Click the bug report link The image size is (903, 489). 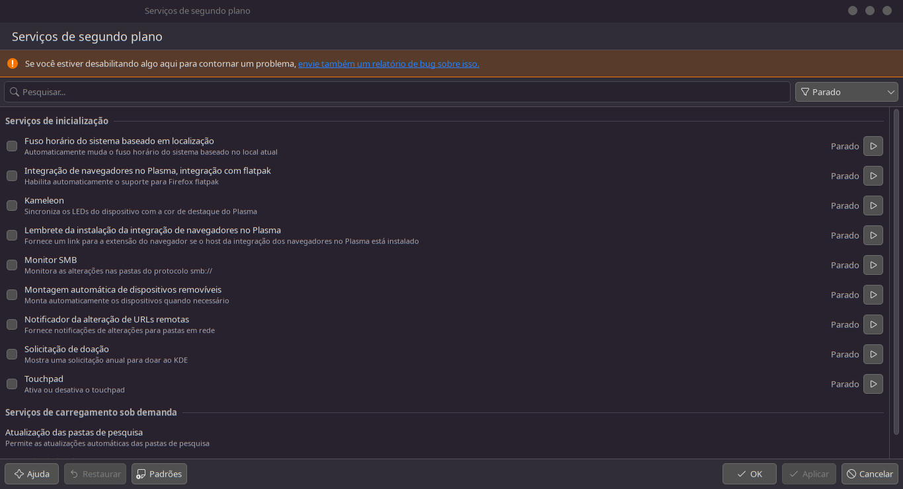(389, 64)
